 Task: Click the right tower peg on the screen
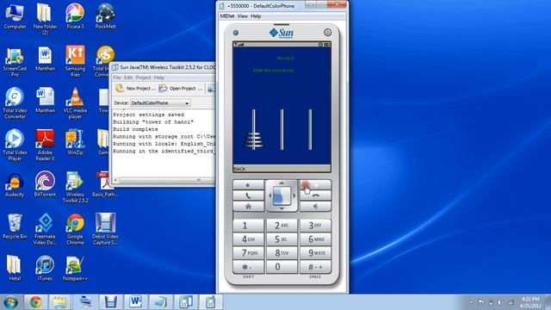(310, 129)
